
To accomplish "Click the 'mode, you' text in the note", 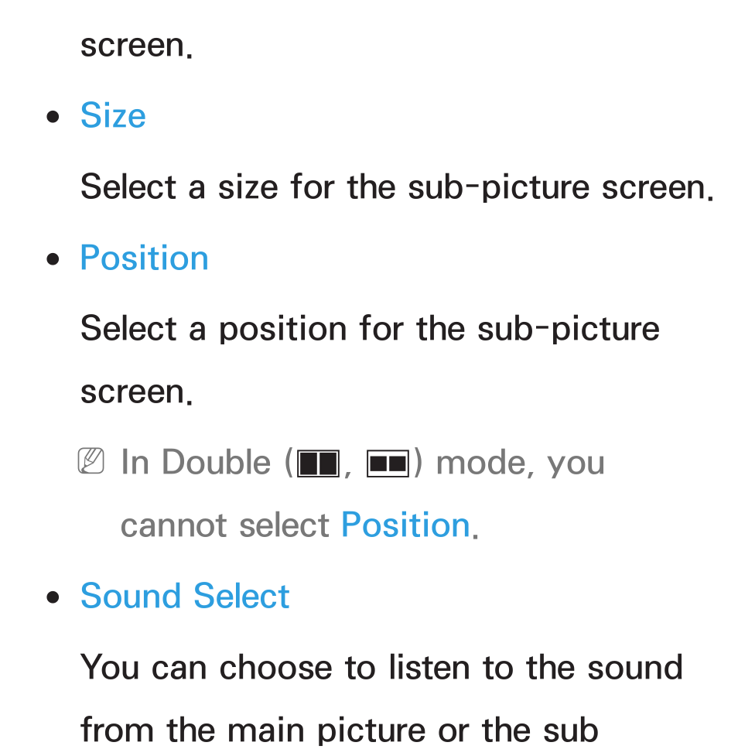I will pos(520,464).
